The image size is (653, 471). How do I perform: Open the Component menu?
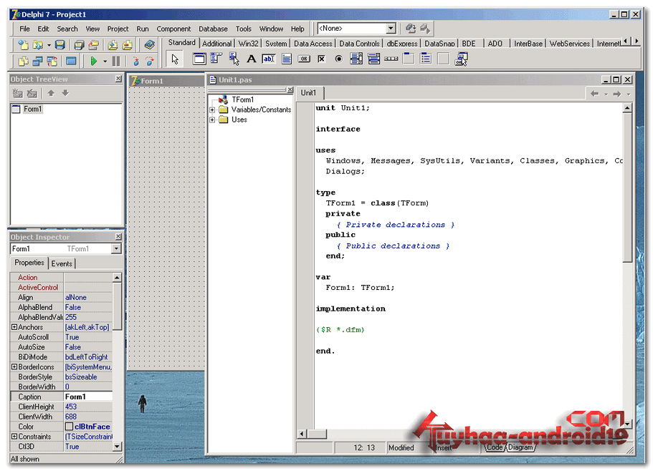[173, 29]
